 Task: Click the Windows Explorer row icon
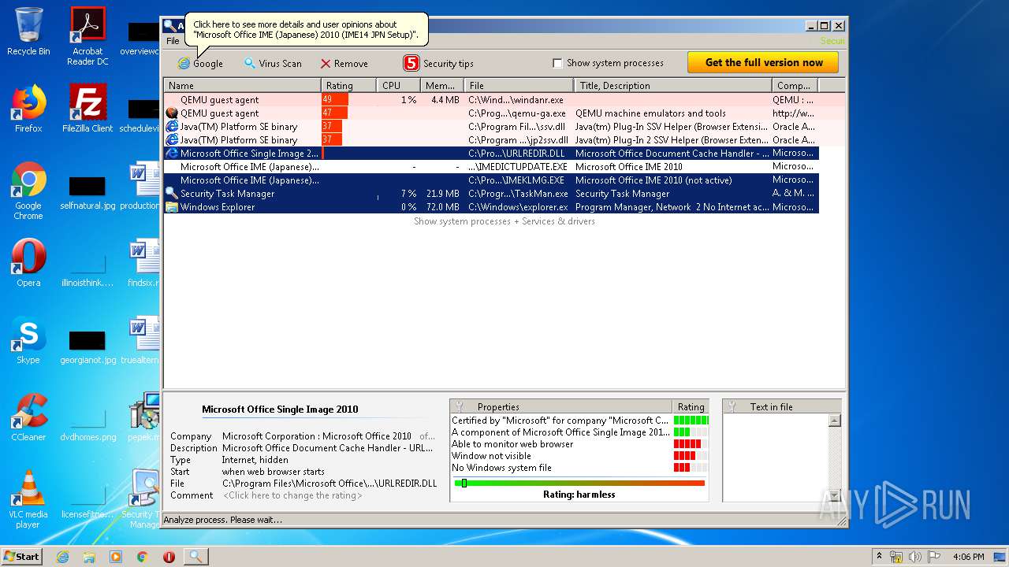coord(172,207)
